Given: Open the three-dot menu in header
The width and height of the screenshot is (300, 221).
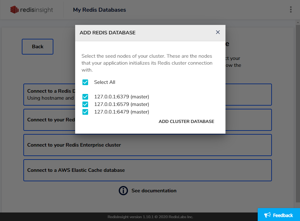Looking at the screenshot, I should click(291, 9).
